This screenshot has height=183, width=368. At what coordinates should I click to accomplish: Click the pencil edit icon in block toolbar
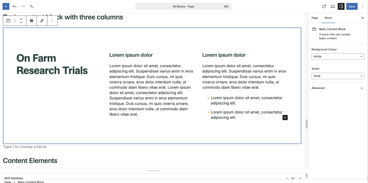tap(42, 21)
